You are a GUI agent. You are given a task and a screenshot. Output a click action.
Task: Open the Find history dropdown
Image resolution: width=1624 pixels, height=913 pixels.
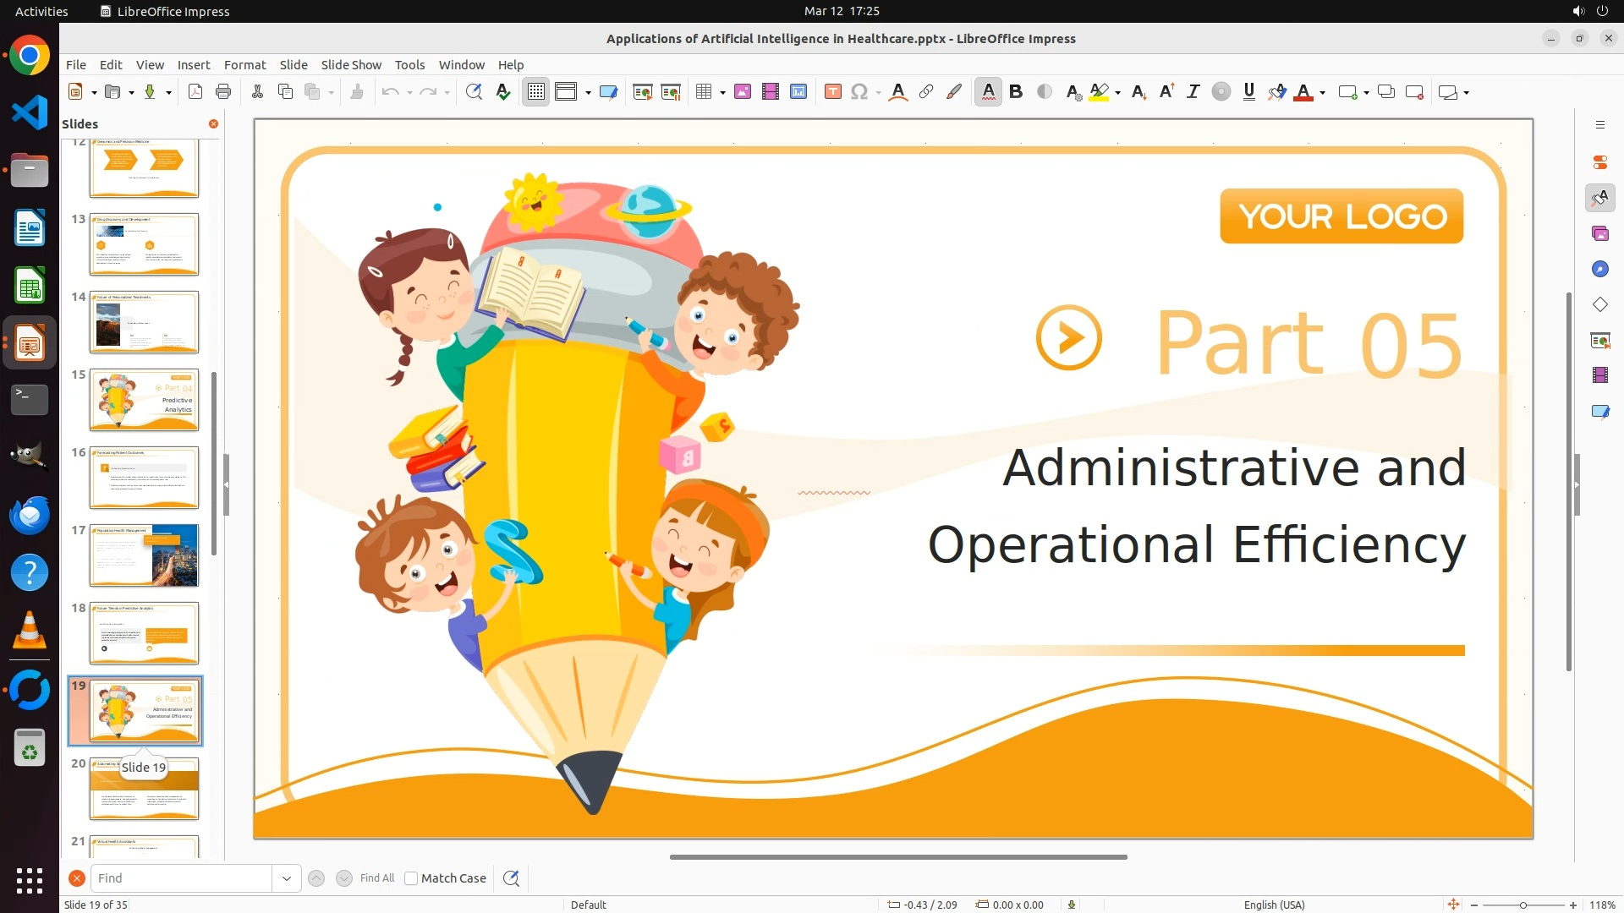click(x=287, y=878)
